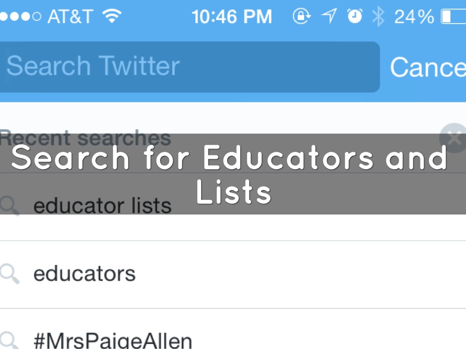This screenshot has width=466, height=349.
Task: Tap the Wi-Fi status icon
Action: [x=111, y=16]
